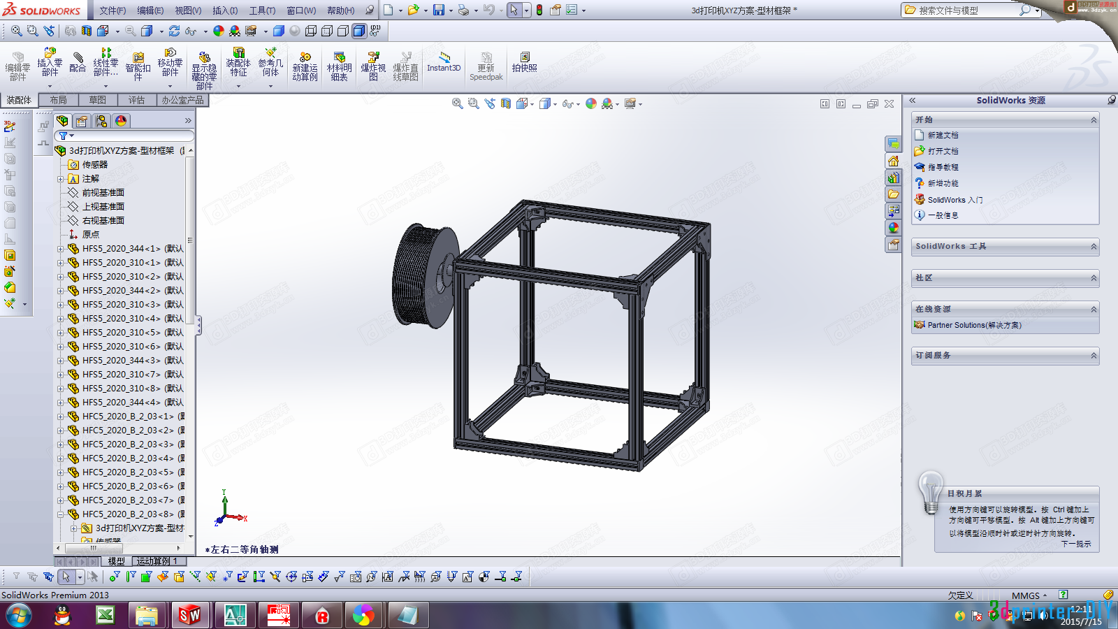Click the 材料明细表 (Bill of Materials) icon
This screenshot has height=629, width=1118.
339,64
